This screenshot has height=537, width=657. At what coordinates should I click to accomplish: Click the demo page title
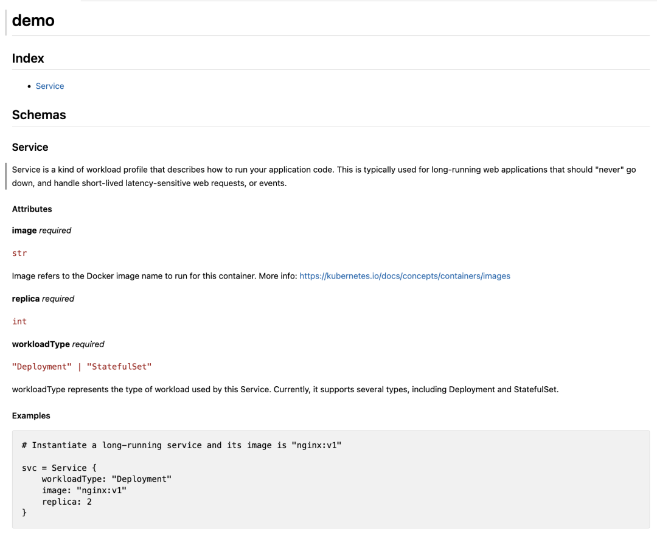point(33,21)
